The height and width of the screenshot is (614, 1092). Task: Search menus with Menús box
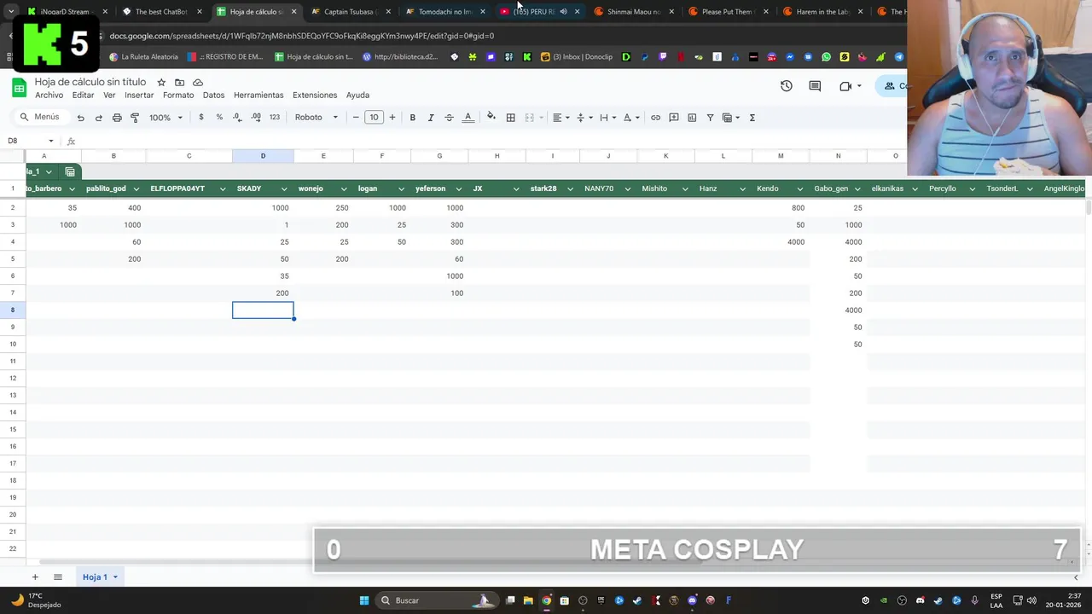(40, 118)
